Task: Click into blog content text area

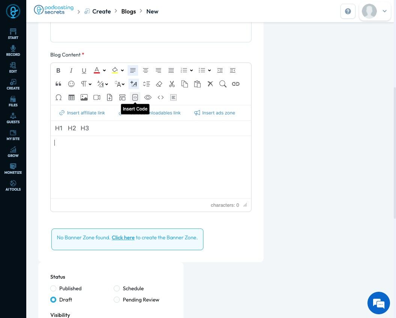Action: pyautogui.click(x=151, y=167)
